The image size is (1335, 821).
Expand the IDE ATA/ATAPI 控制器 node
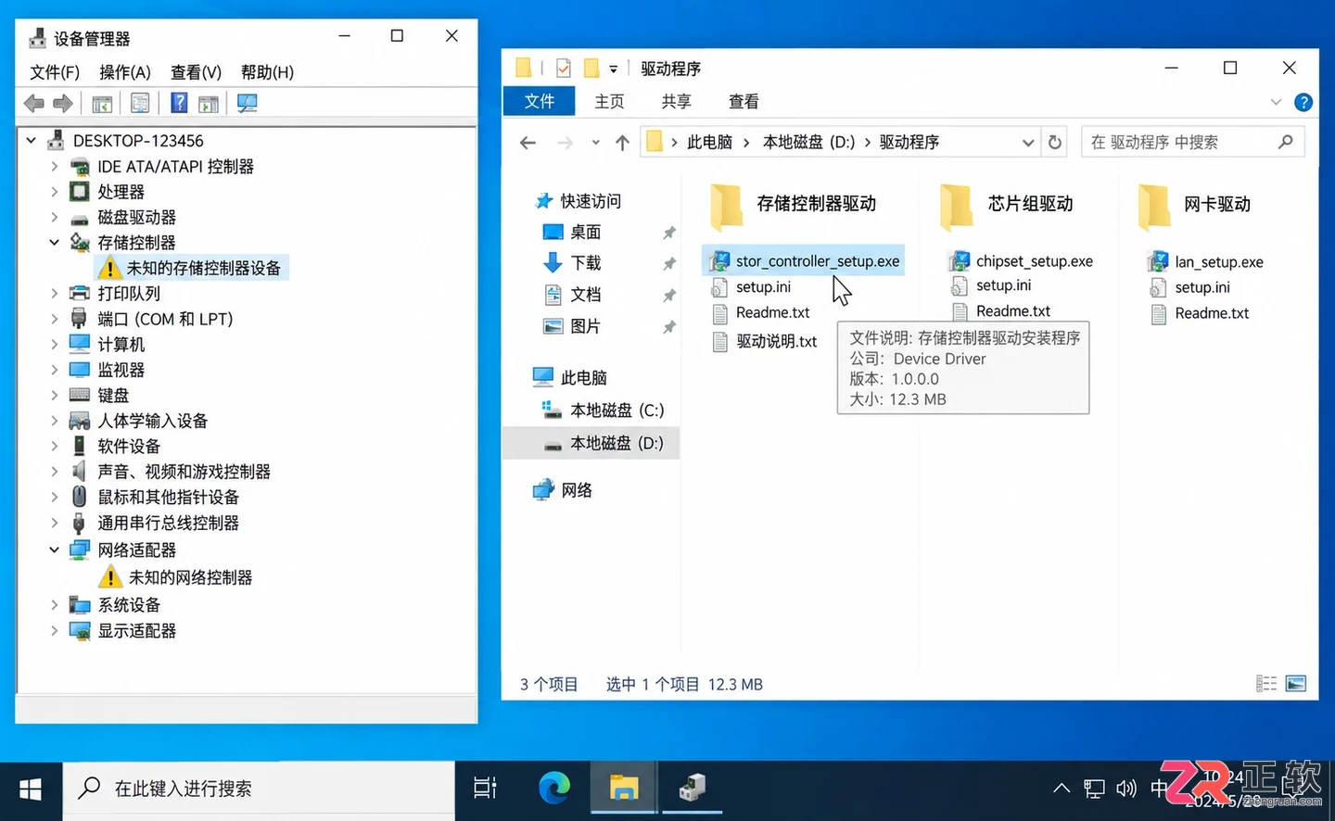click(55, 167)
